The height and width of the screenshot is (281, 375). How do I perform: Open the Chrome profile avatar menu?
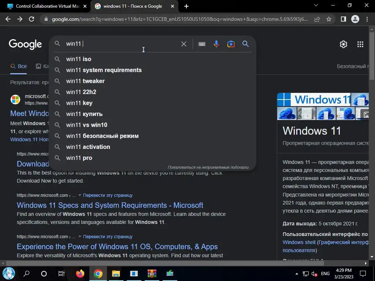click(355, 19)
